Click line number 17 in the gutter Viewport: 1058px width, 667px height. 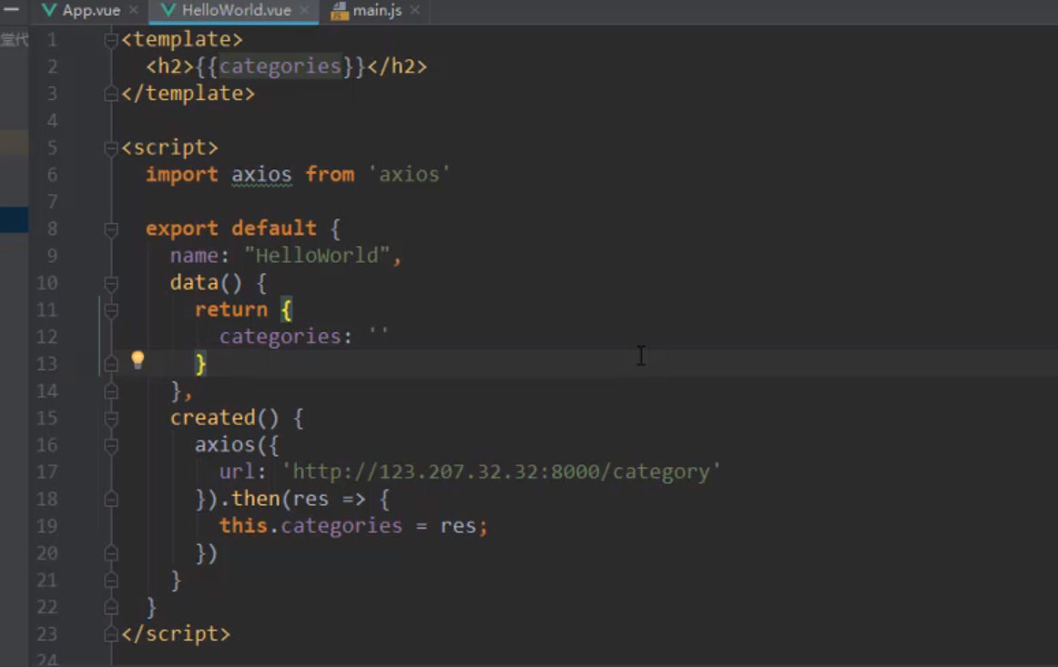pyautogui.click(x=46, y=471)
